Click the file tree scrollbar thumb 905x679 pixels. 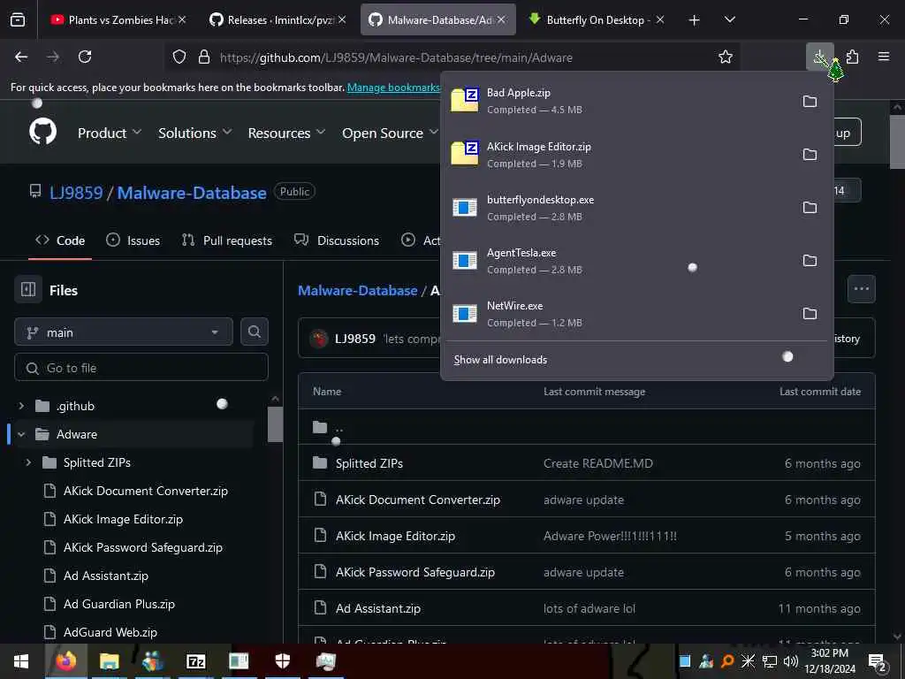pyautogui.click(x=276, y=424)
